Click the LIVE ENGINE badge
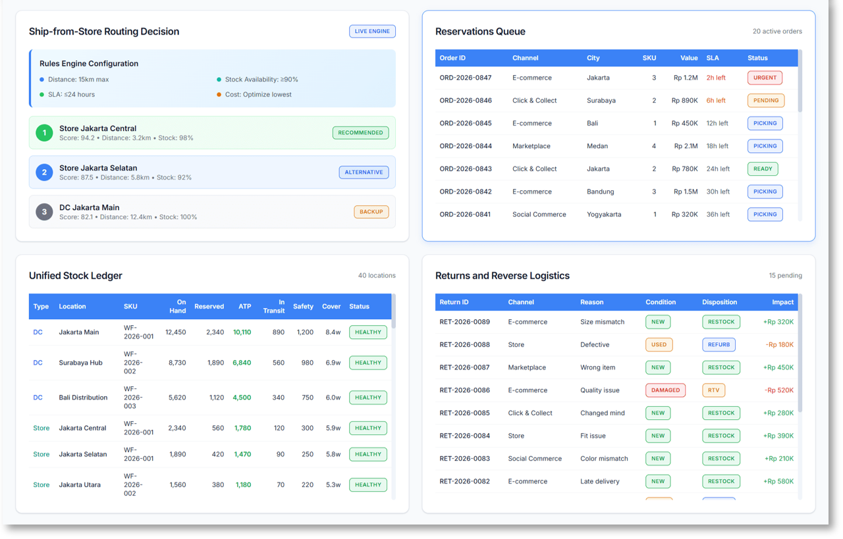The image size is (843, 539). 372,31
